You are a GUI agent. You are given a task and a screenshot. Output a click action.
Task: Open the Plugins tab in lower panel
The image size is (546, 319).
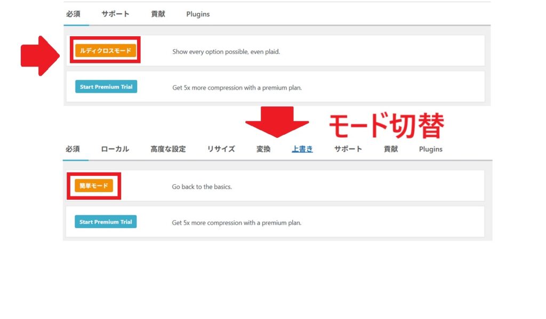pos(430,149)
